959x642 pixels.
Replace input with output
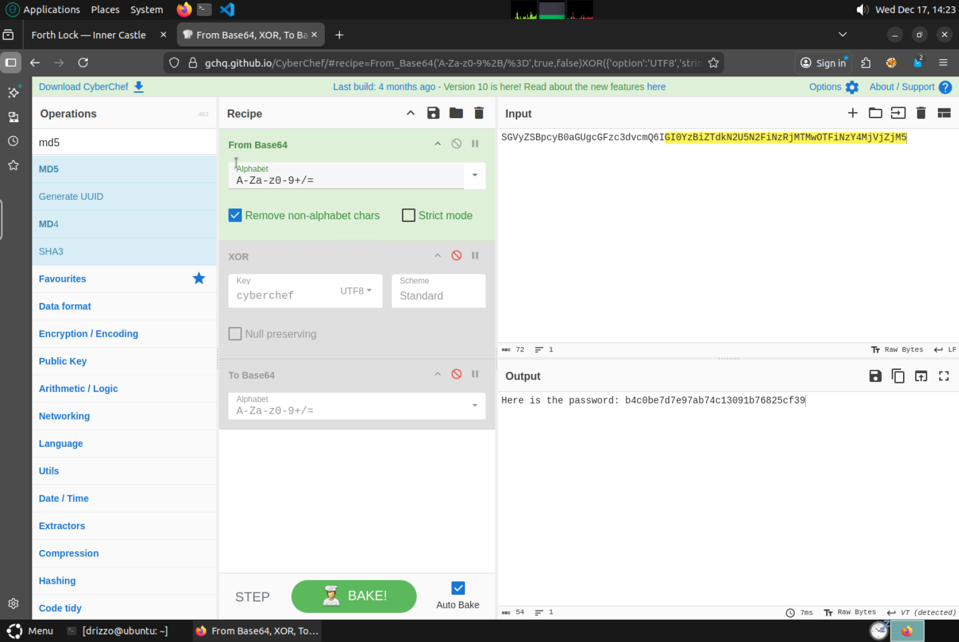921,375
